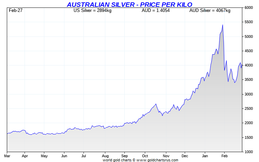Click the 6000 y-axis label
Image resolution: width=259 pixels, height=162 pixels.
(x=248, y=8)
